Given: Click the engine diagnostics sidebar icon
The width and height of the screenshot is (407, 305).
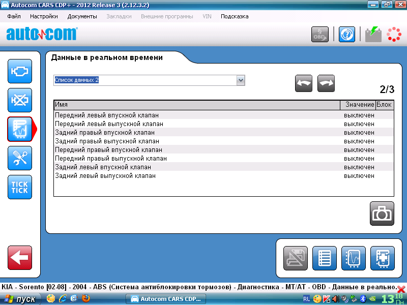Looking at the screenshot, I should 20,71.
